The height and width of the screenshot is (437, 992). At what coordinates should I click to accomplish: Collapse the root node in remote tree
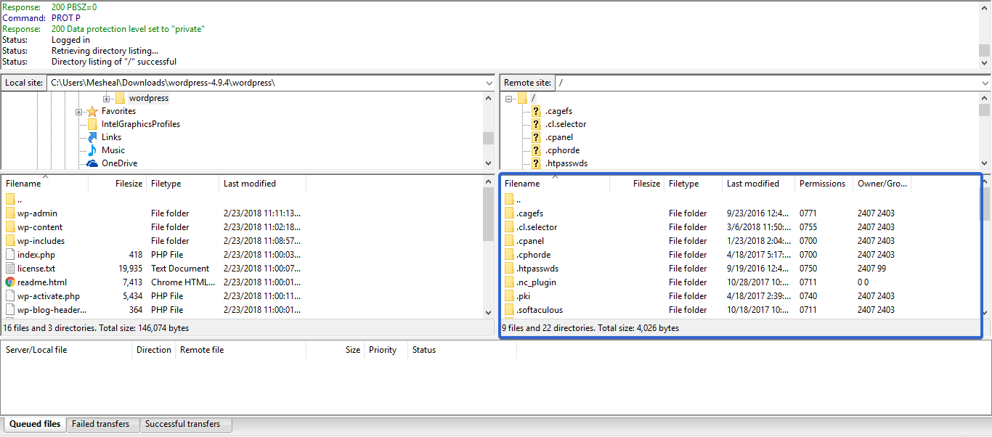click(x=509, y=98)
